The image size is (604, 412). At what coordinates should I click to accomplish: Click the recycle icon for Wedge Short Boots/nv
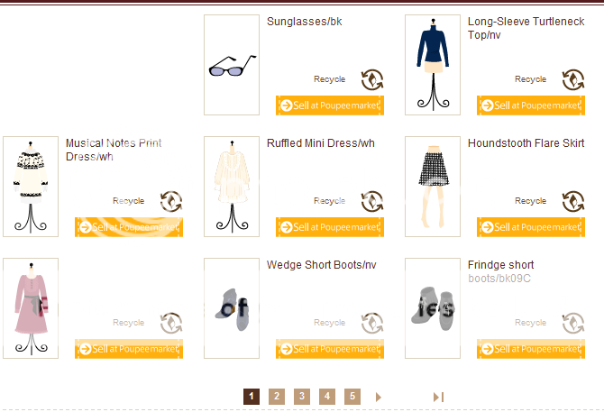(x=372, y=323)
